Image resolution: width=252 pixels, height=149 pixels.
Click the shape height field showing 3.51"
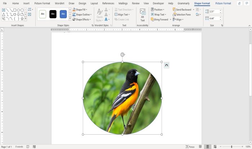[x=214, y=11]
